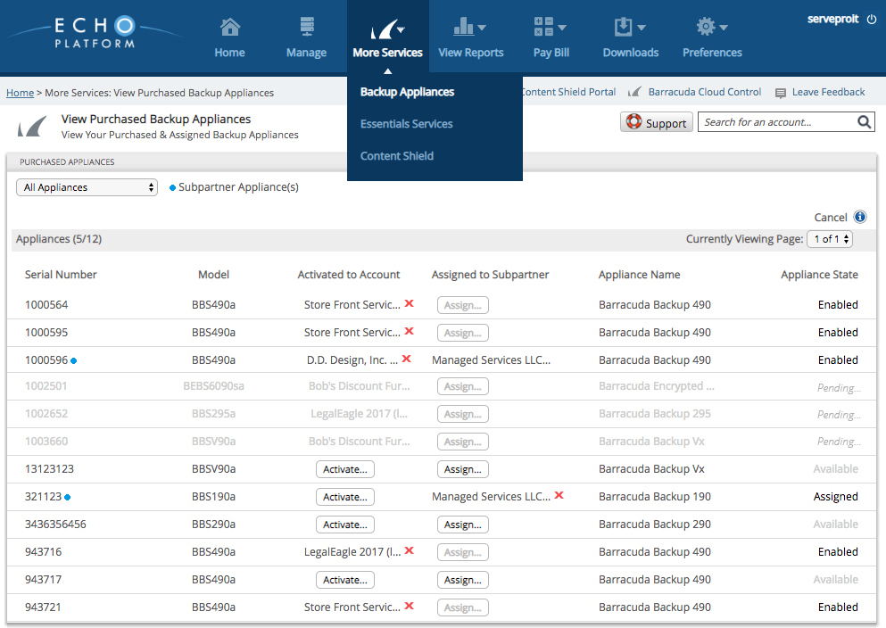
Task: Remove account from serial 943721 red X
Action: click(x=410, y=606)
